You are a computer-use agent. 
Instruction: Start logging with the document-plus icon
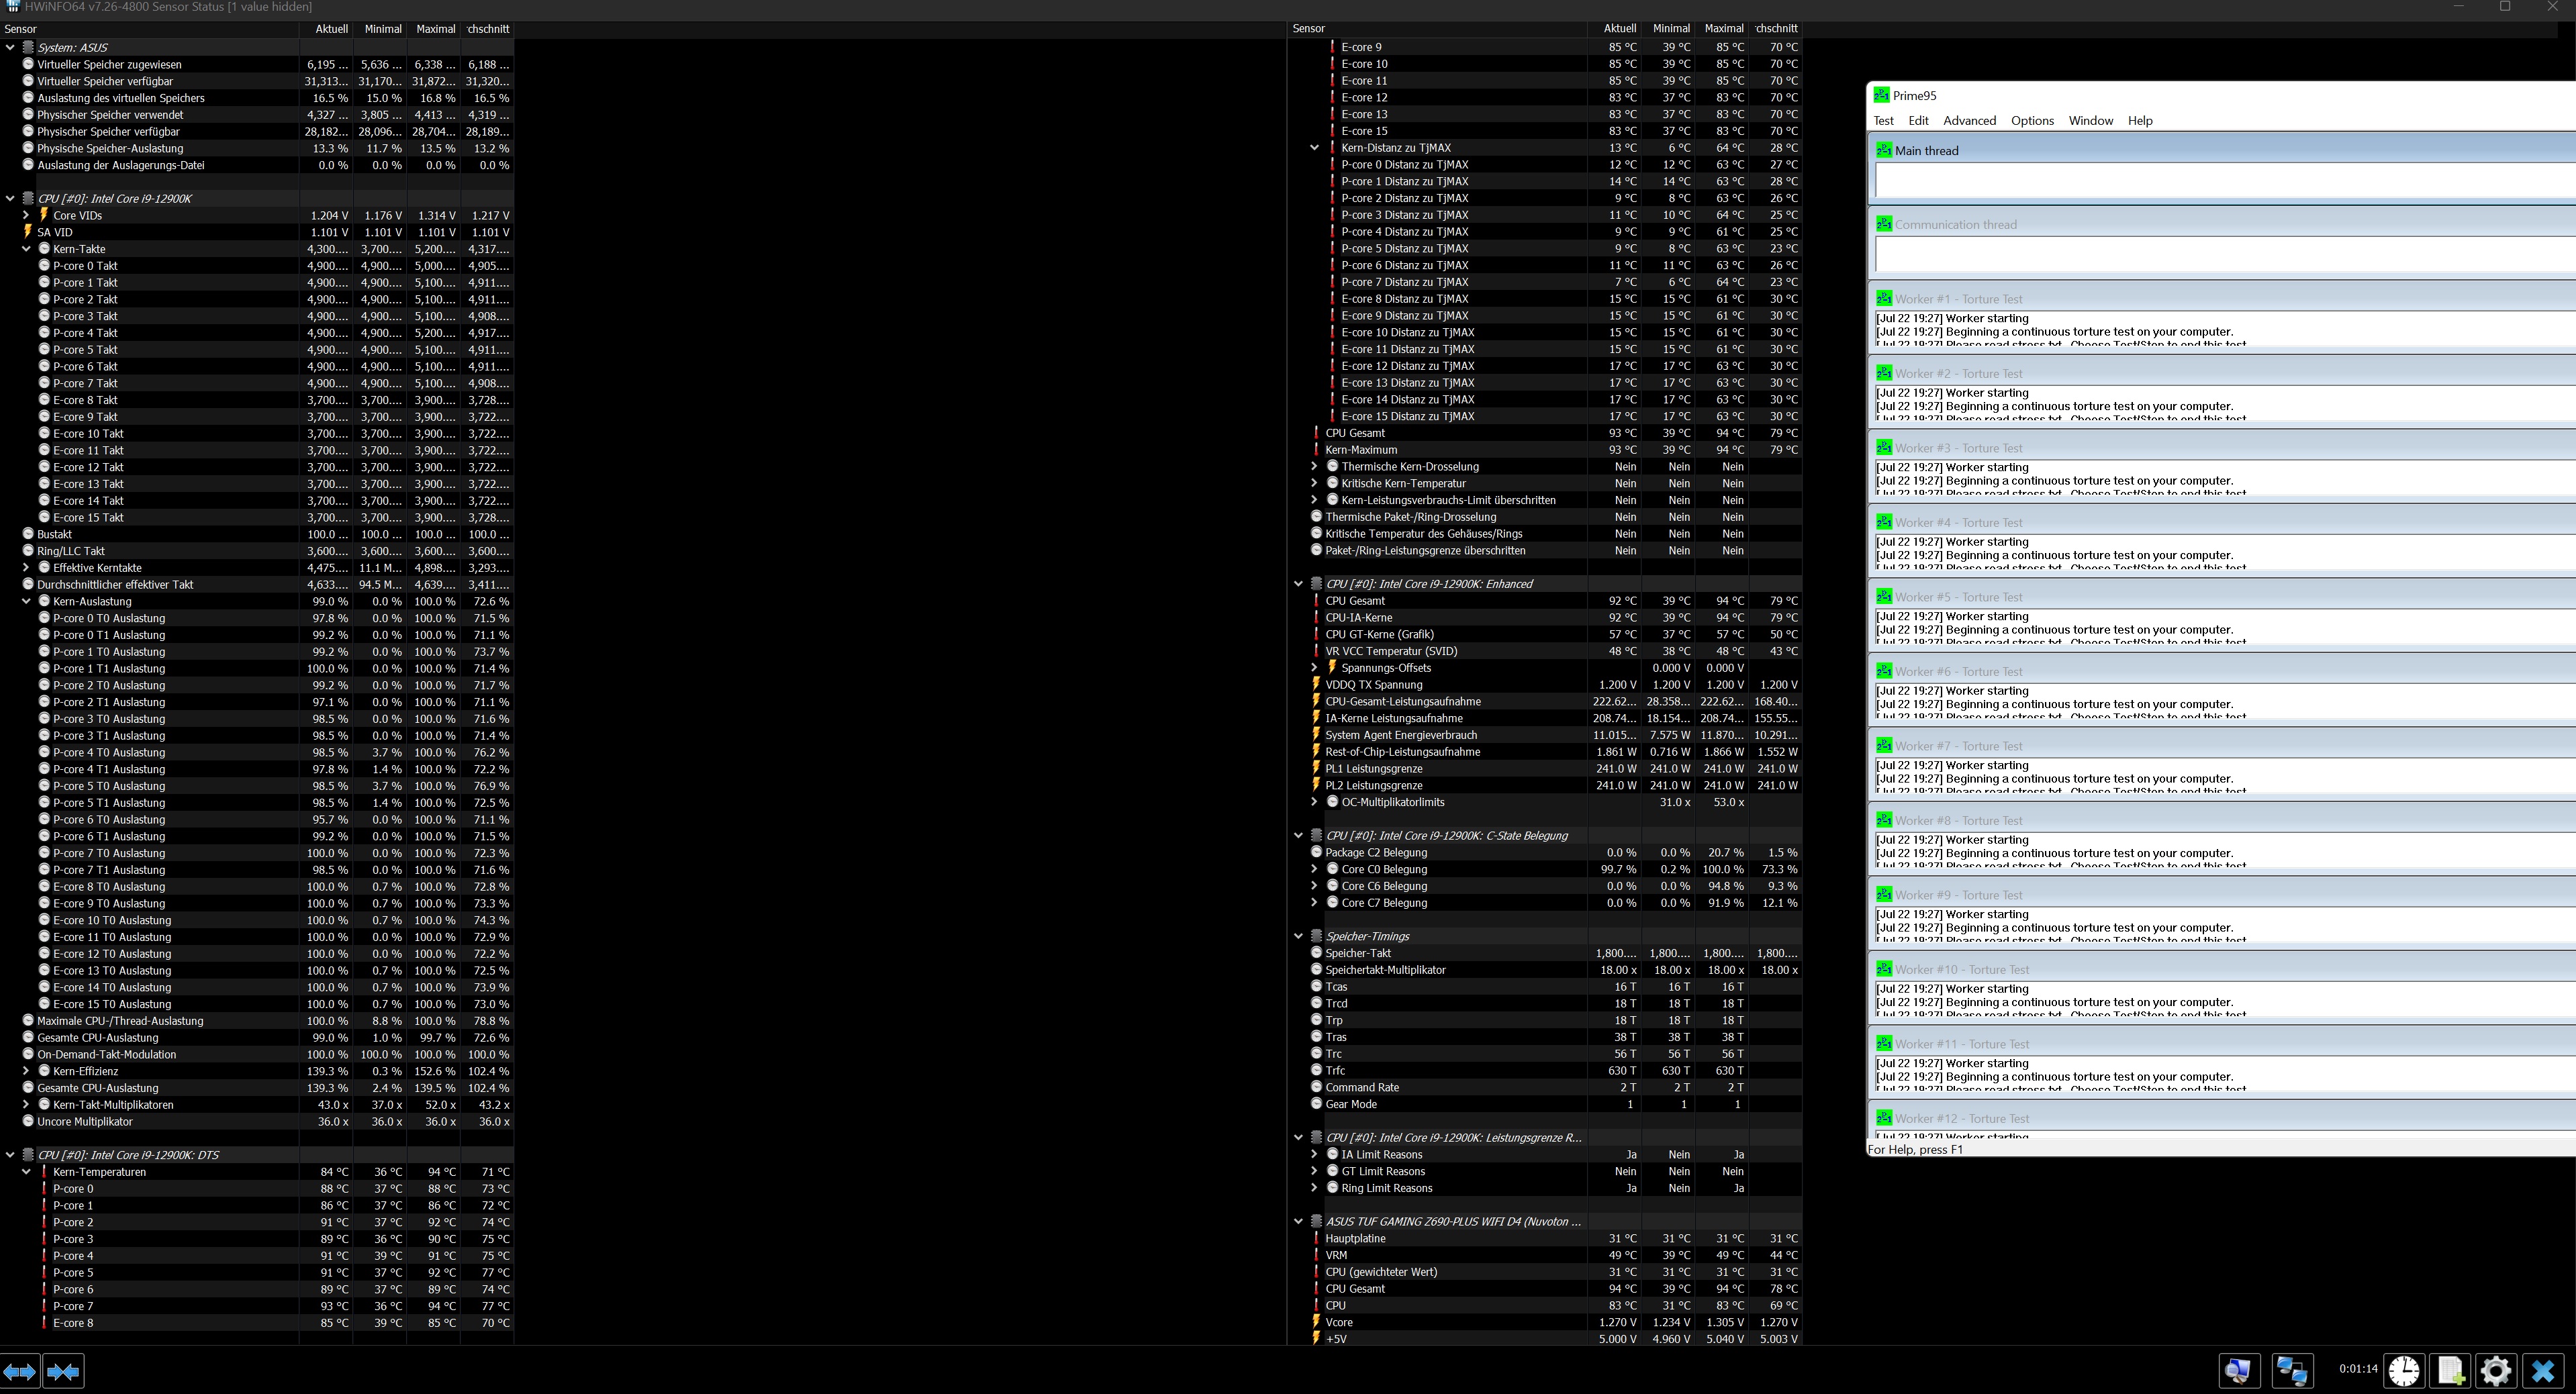click(2449, 1371)
